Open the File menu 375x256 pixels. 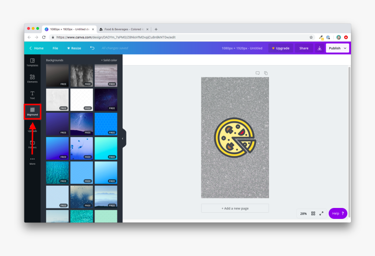(55, 48)
